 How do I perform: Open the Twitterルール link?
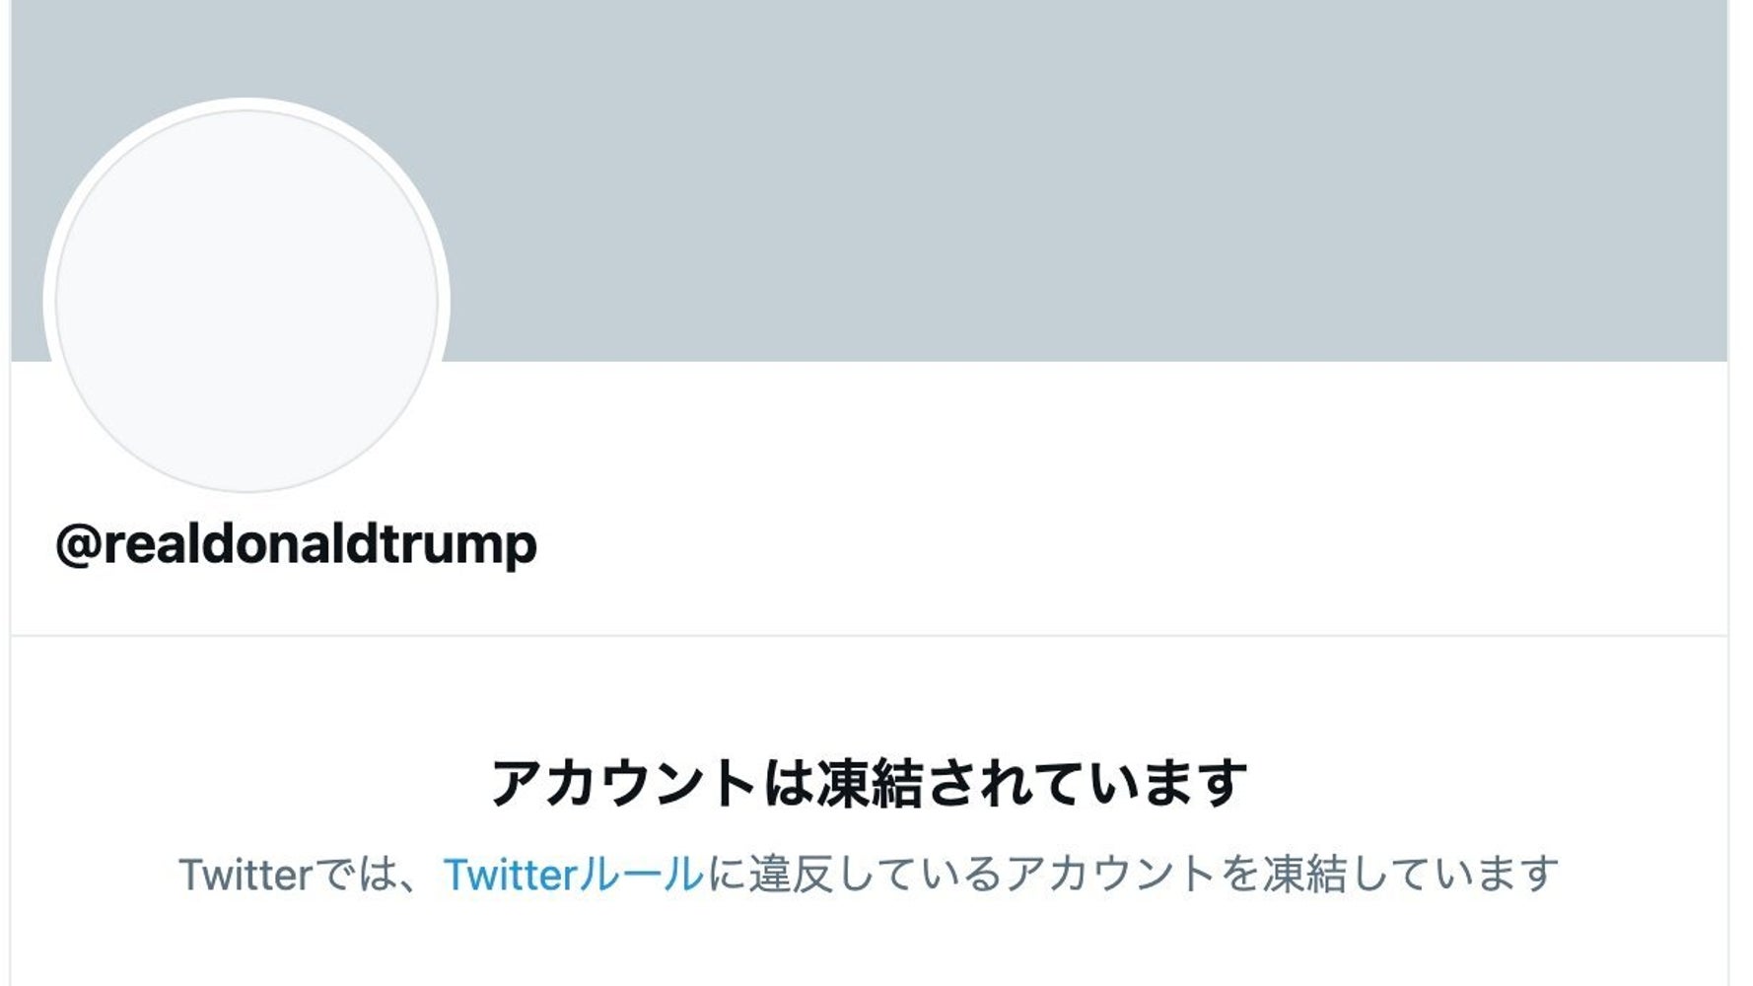(x=573, y=875)
